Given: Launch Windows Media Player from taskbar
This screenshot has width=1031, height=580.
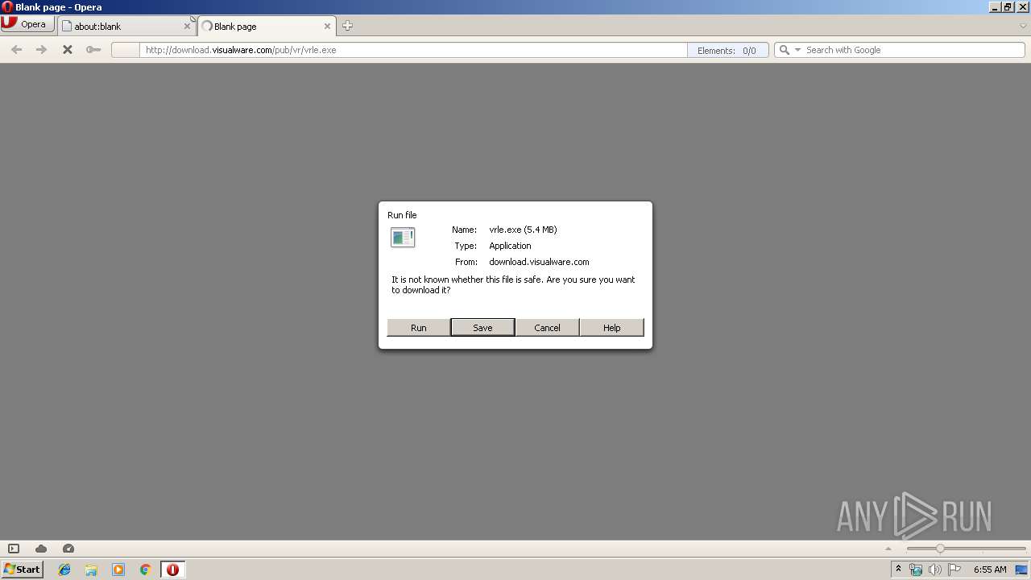Looking at the screenshot, I should pyautogui.click(x=118, y=570).
